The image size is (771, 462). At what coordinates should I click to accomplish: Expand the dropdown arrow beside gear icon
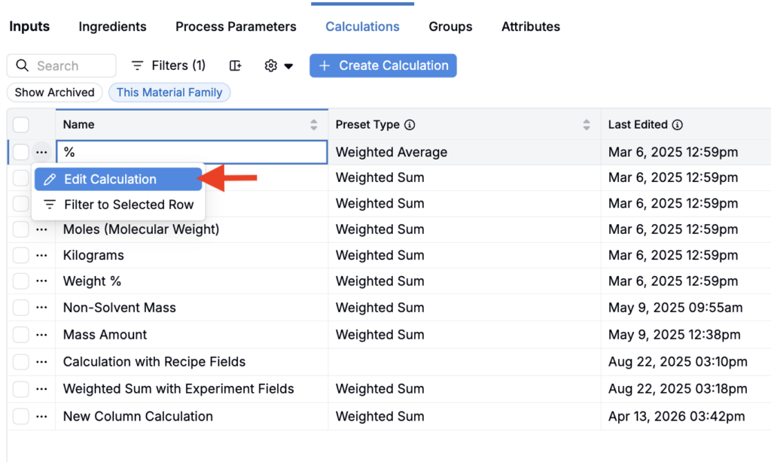pyautogui.click(x=288, y=66)
